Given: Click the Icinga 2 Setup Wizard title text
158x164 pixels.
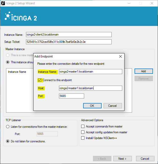Looking at the screenshot, I should (20, 3).
